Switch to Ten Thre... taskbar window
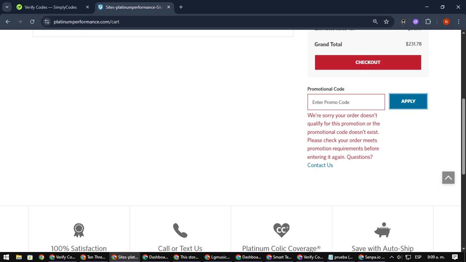 coord(93,257)
